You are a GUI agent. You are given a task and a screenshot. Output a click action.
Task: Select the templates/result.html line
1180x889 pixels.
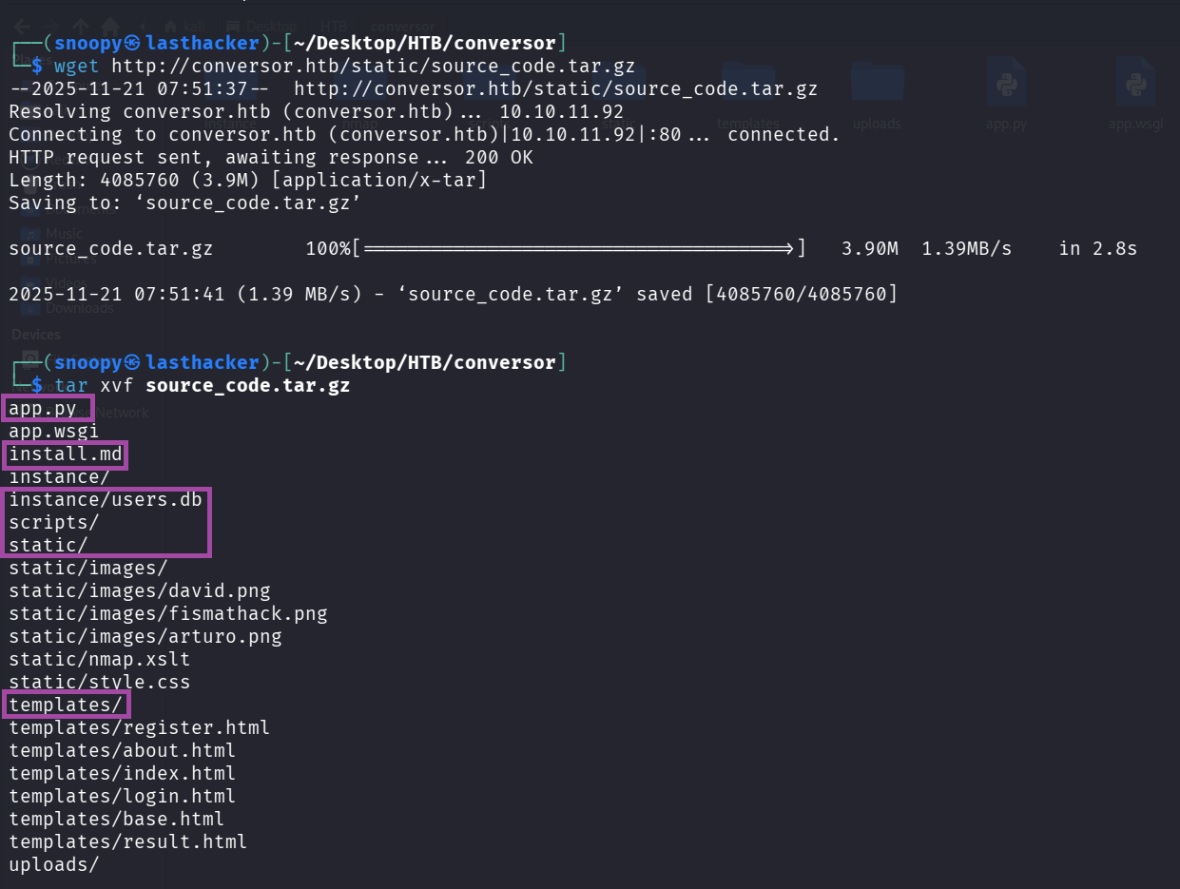point(128,841)
